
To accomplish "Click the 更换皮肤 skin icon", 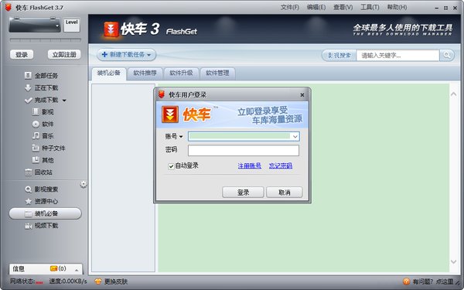I will [x=98, y=281].
